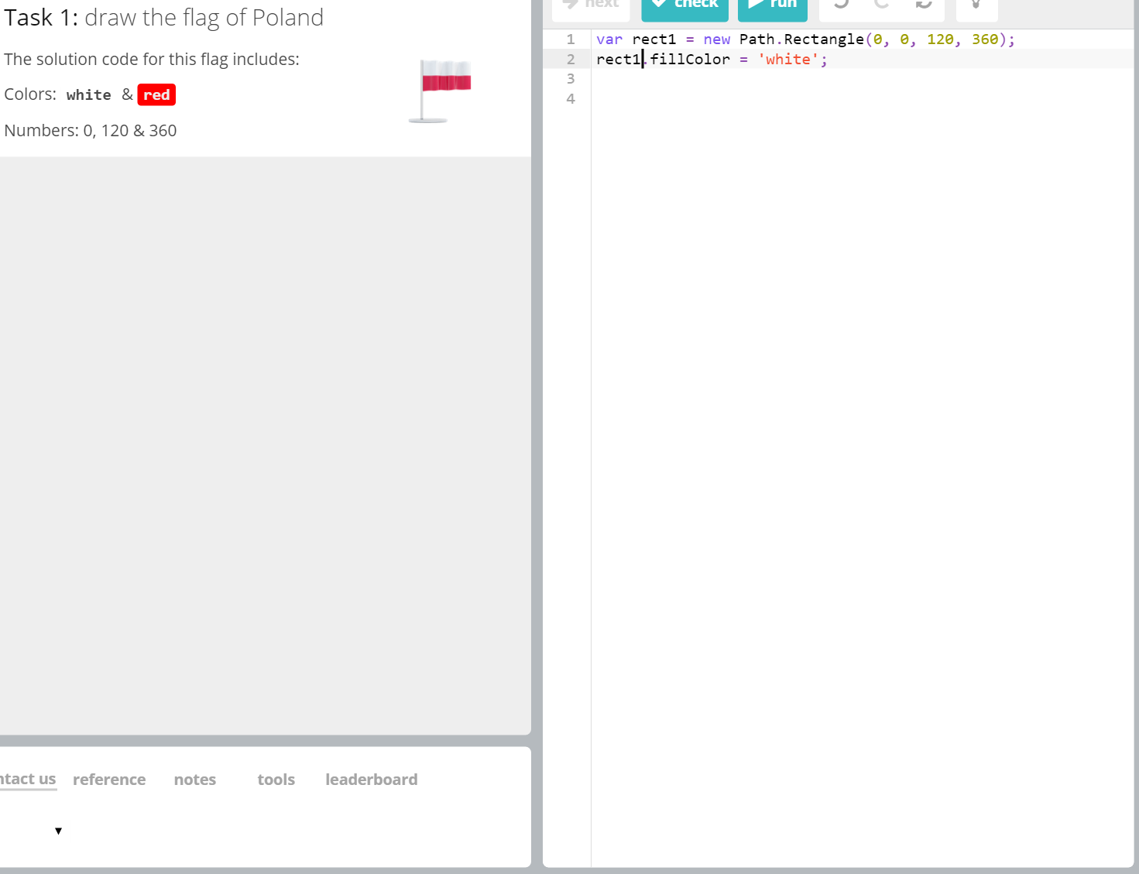Reset the code with the refresh icon
This screenshot has width=1139, height=874.
pos(923,5)
